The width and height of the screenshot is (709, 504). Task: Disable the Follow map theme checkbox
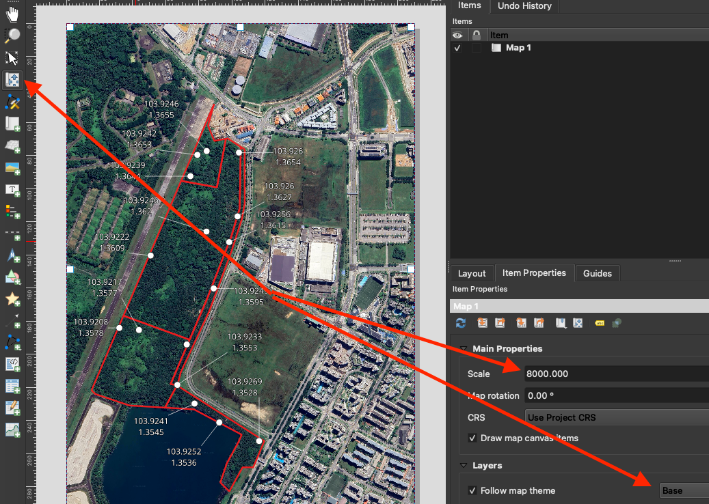point(472,490)
